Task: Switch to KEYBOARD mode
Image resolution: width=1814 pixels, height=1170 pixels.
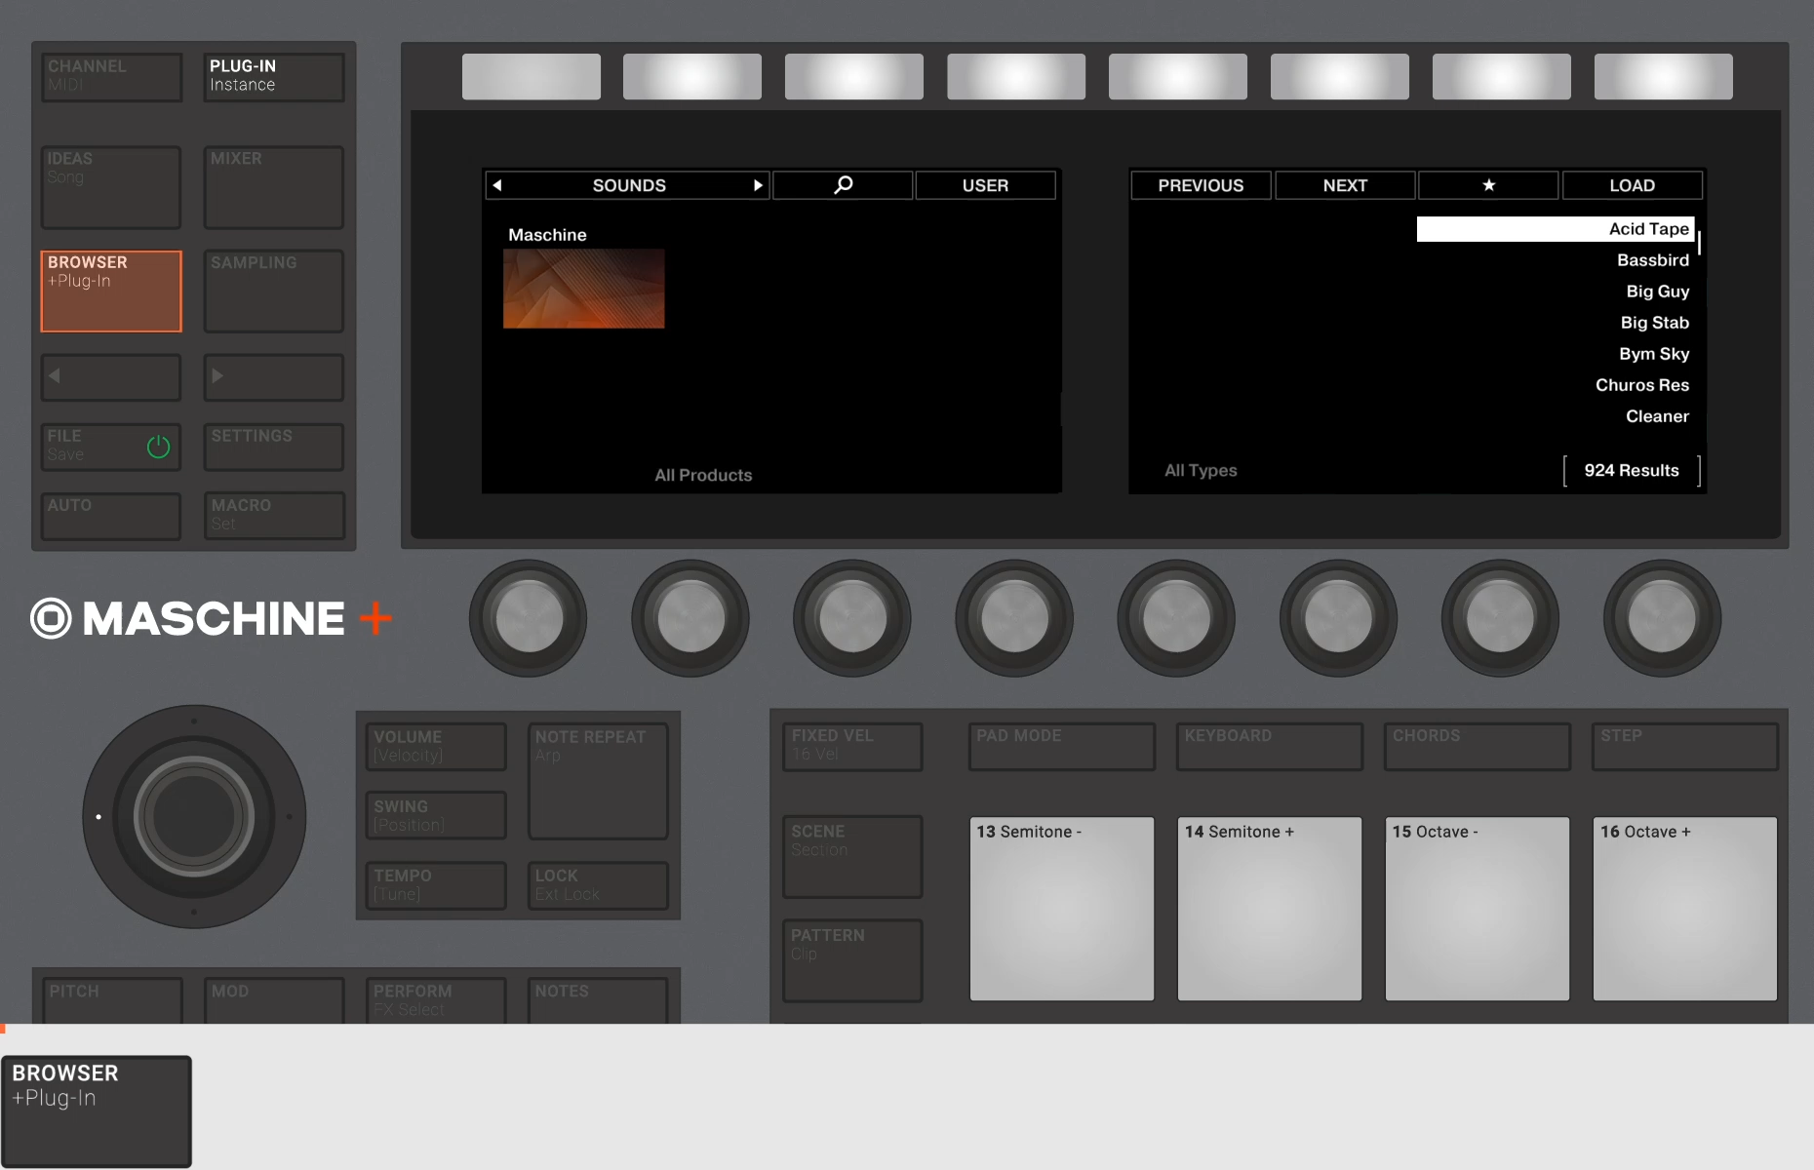Action: click(x=1270, y=747)
